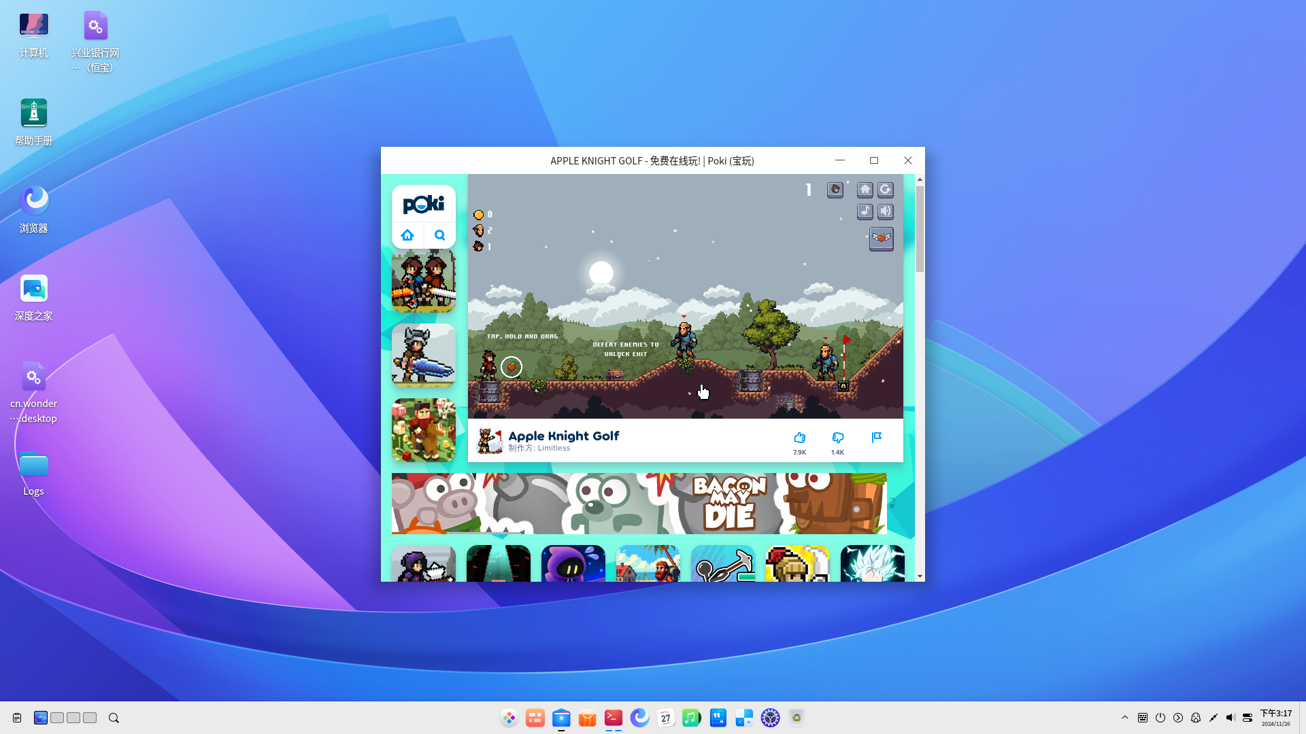Like Apple Knight Golf with thumbs up
This screenshot has width=1306, height=734.
click(x=799, y=438)
